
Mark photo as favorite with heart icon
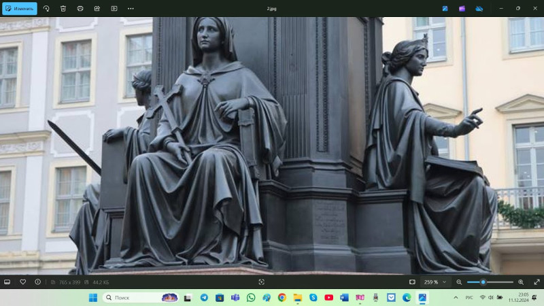[x=22, y=282]
